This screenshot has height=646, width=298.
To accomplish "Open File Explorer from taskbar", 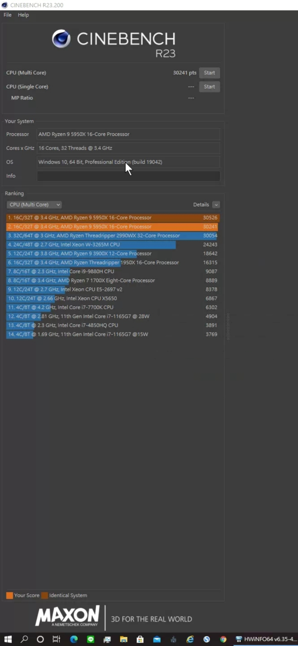I will (124, 639).
